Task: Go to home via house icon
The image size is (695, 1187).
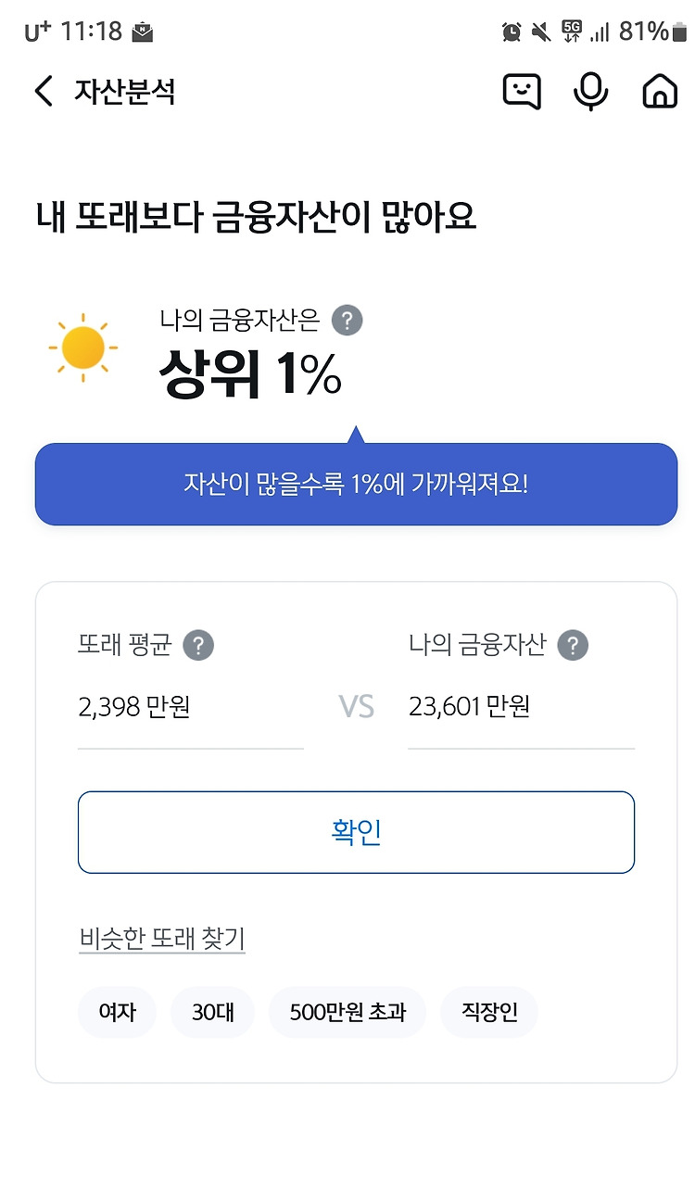Action: click(660, 91)
